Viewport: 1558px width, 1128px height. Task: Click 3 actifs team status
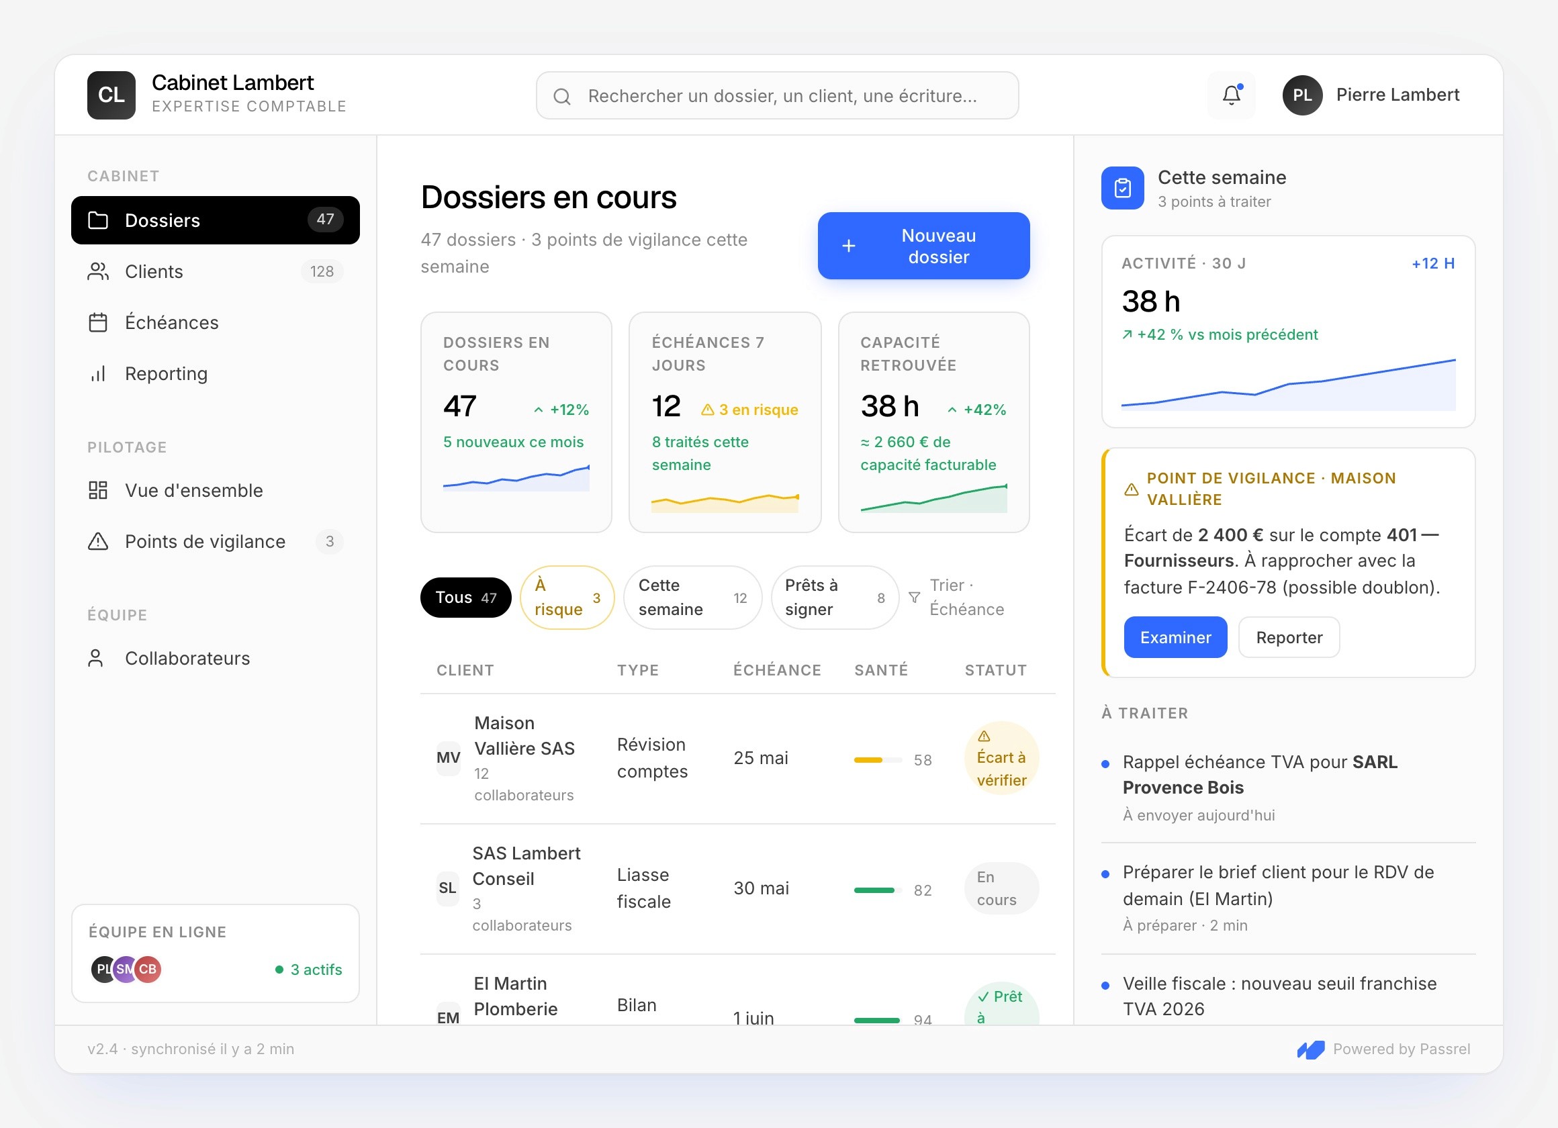308,970
